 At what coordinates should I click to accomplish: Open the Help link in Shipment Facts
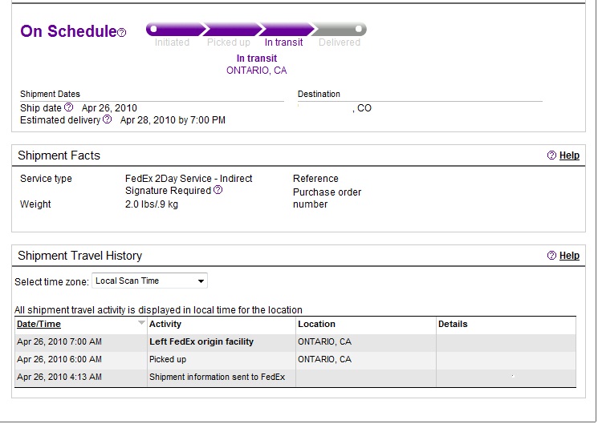569,155
